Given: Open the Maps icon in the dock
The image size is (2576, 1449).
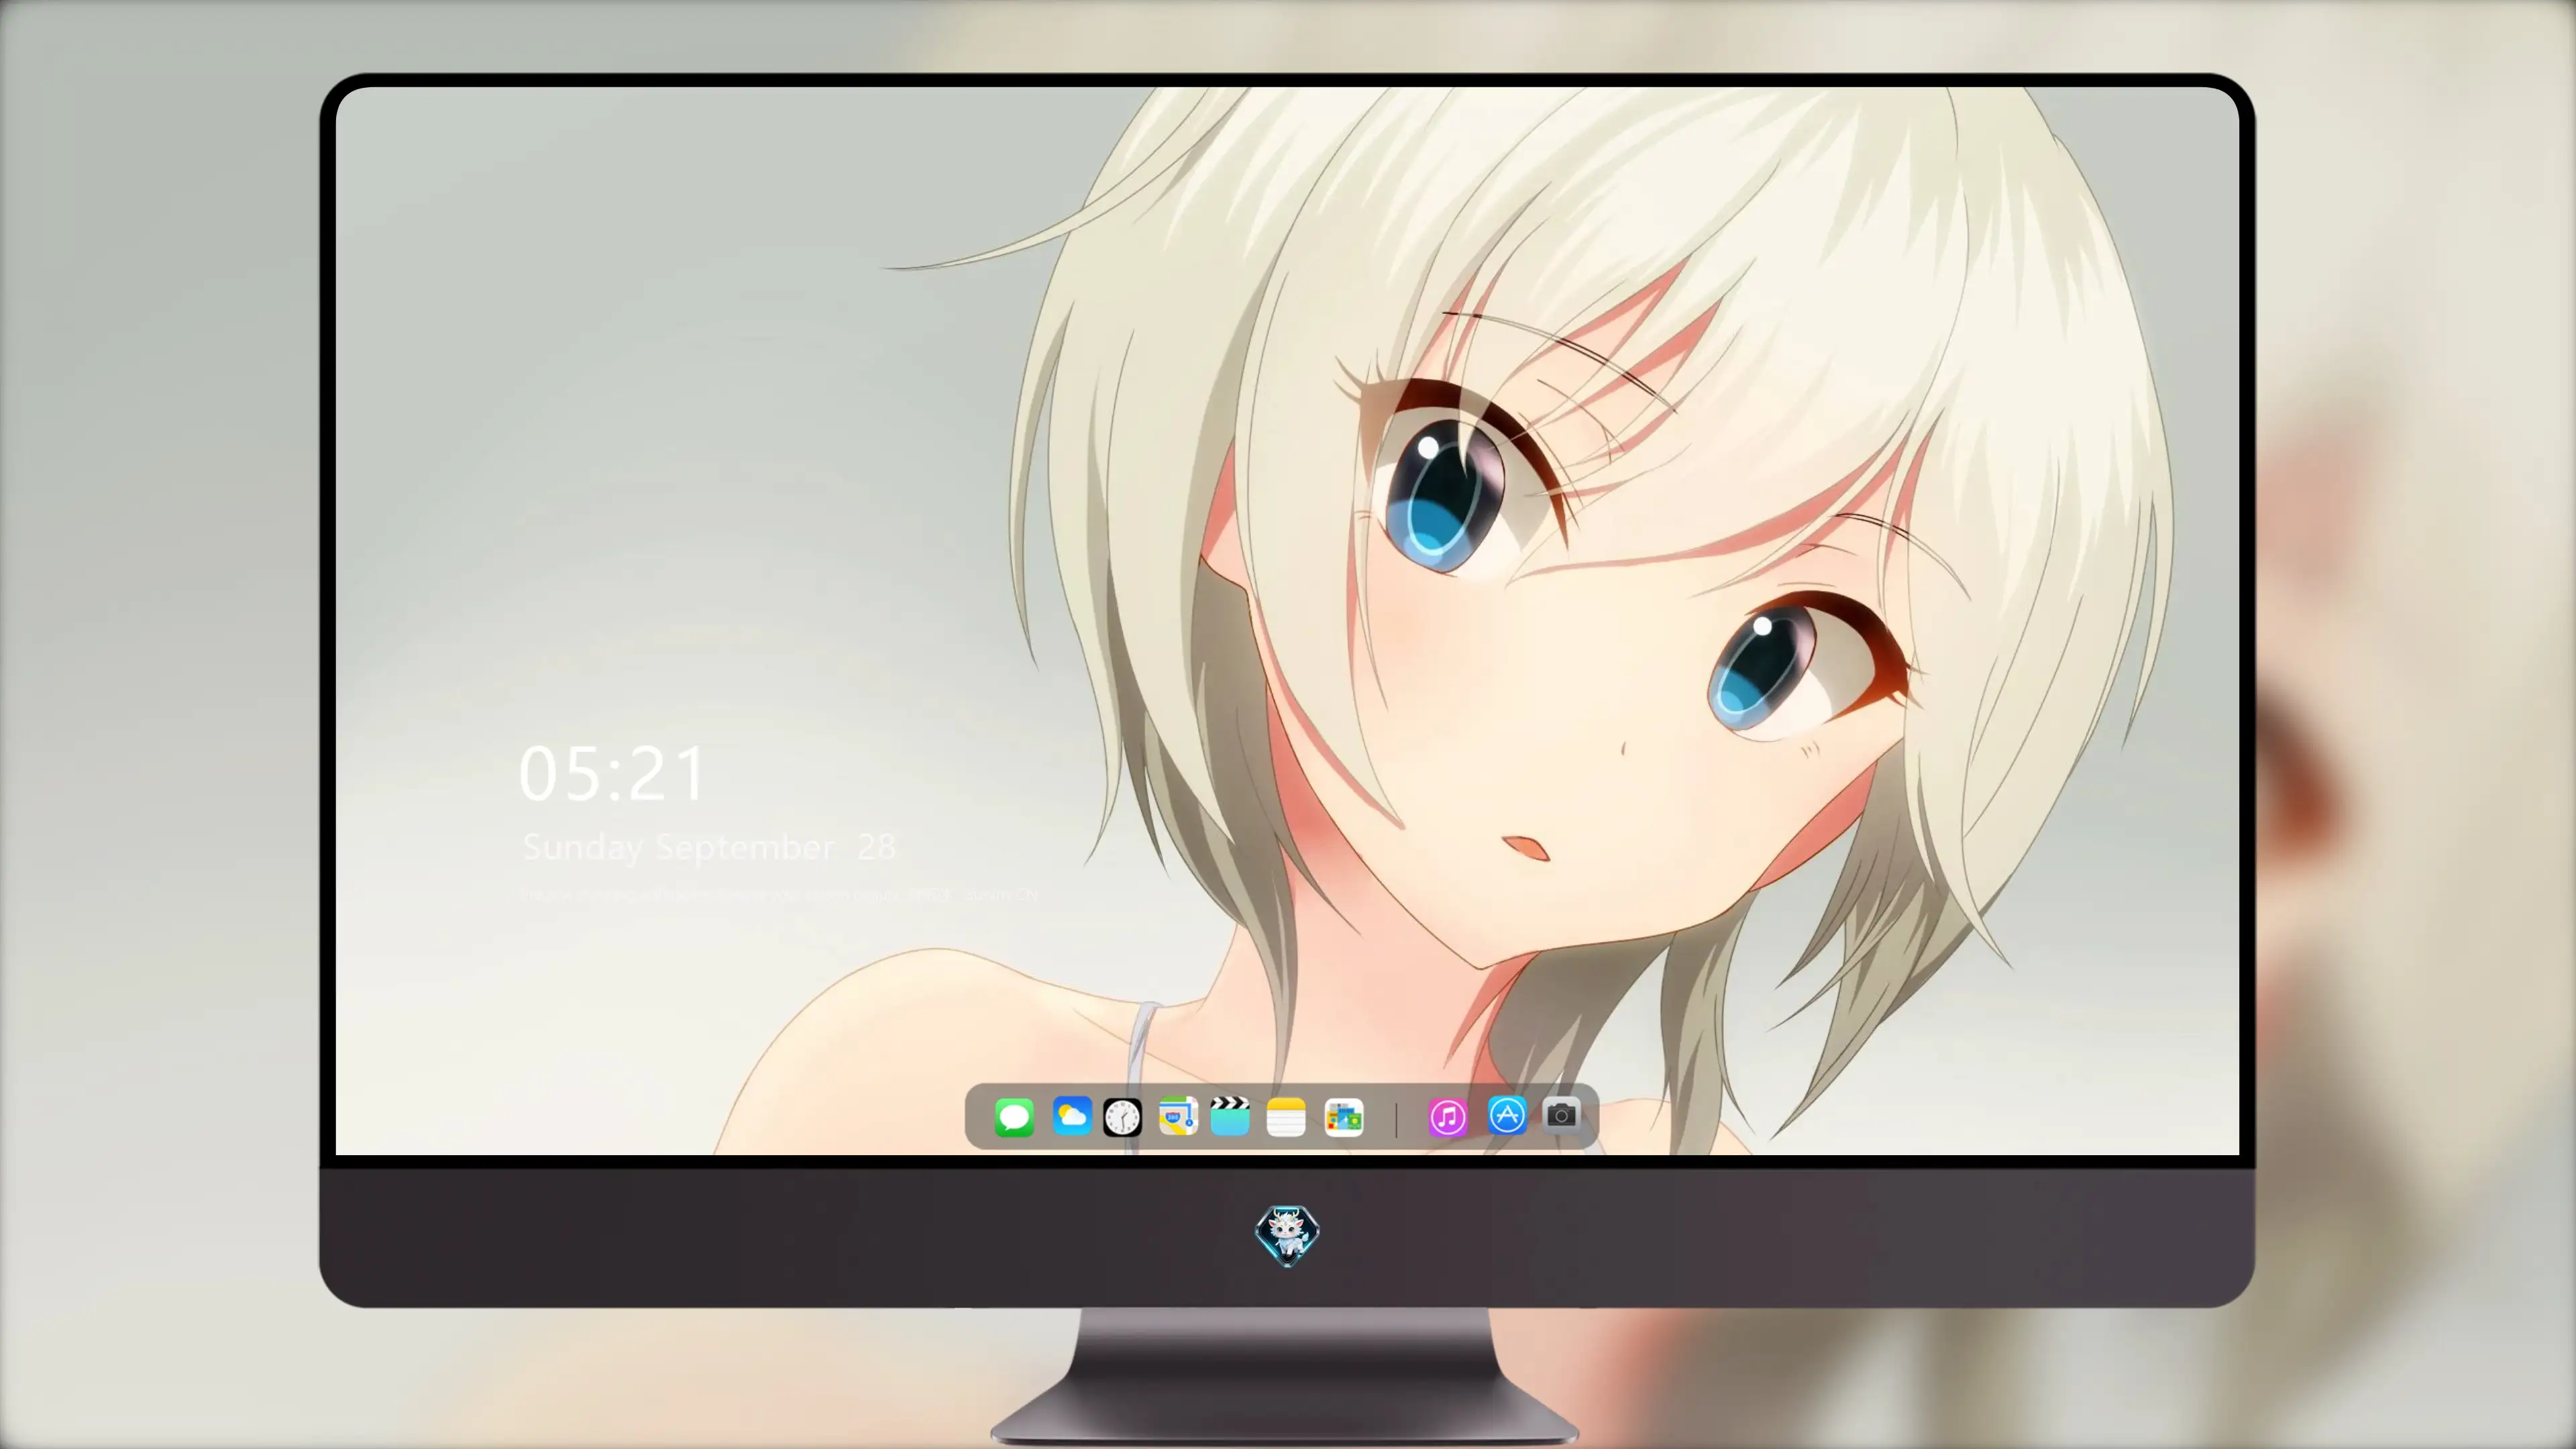Looking at the screenshot, I should tap(1178, 1116).
